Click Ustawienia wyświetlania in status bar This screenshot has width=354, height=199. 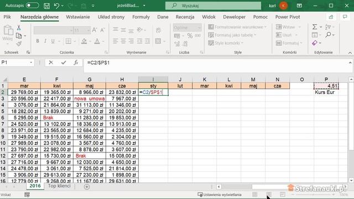point(220,195)
